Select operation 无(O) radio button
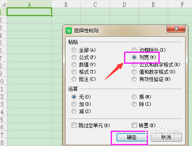The width and height of the screenshot is (192, 146). tap(74, 97)
